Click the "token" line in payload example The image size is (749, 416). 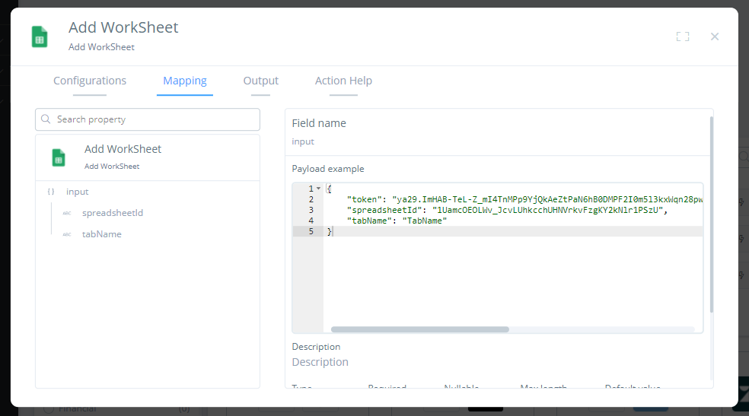coord(524,199)
